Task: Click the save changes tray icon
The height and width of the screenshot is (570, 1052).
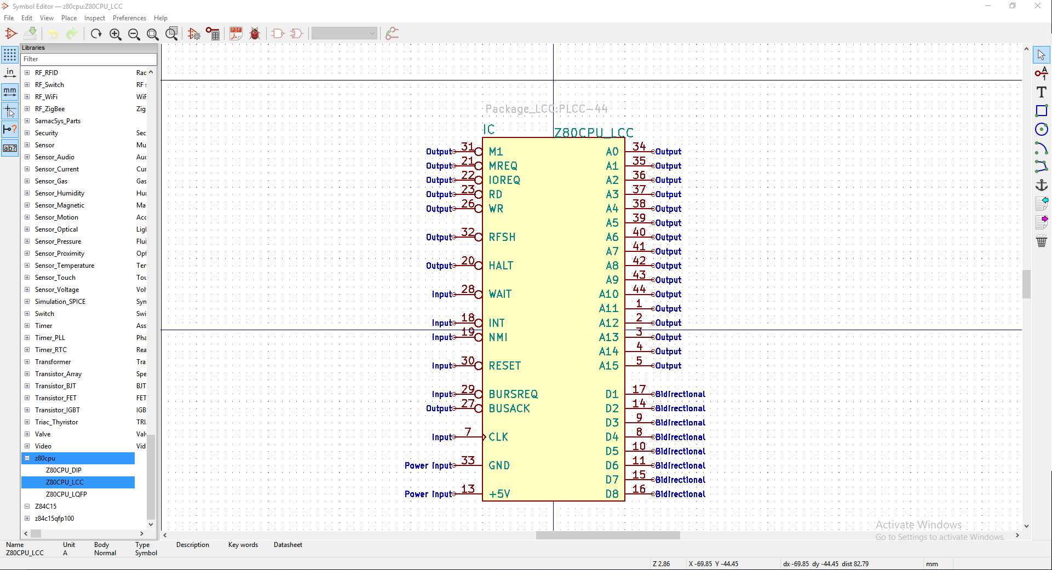Action: (x=31, y=34)
